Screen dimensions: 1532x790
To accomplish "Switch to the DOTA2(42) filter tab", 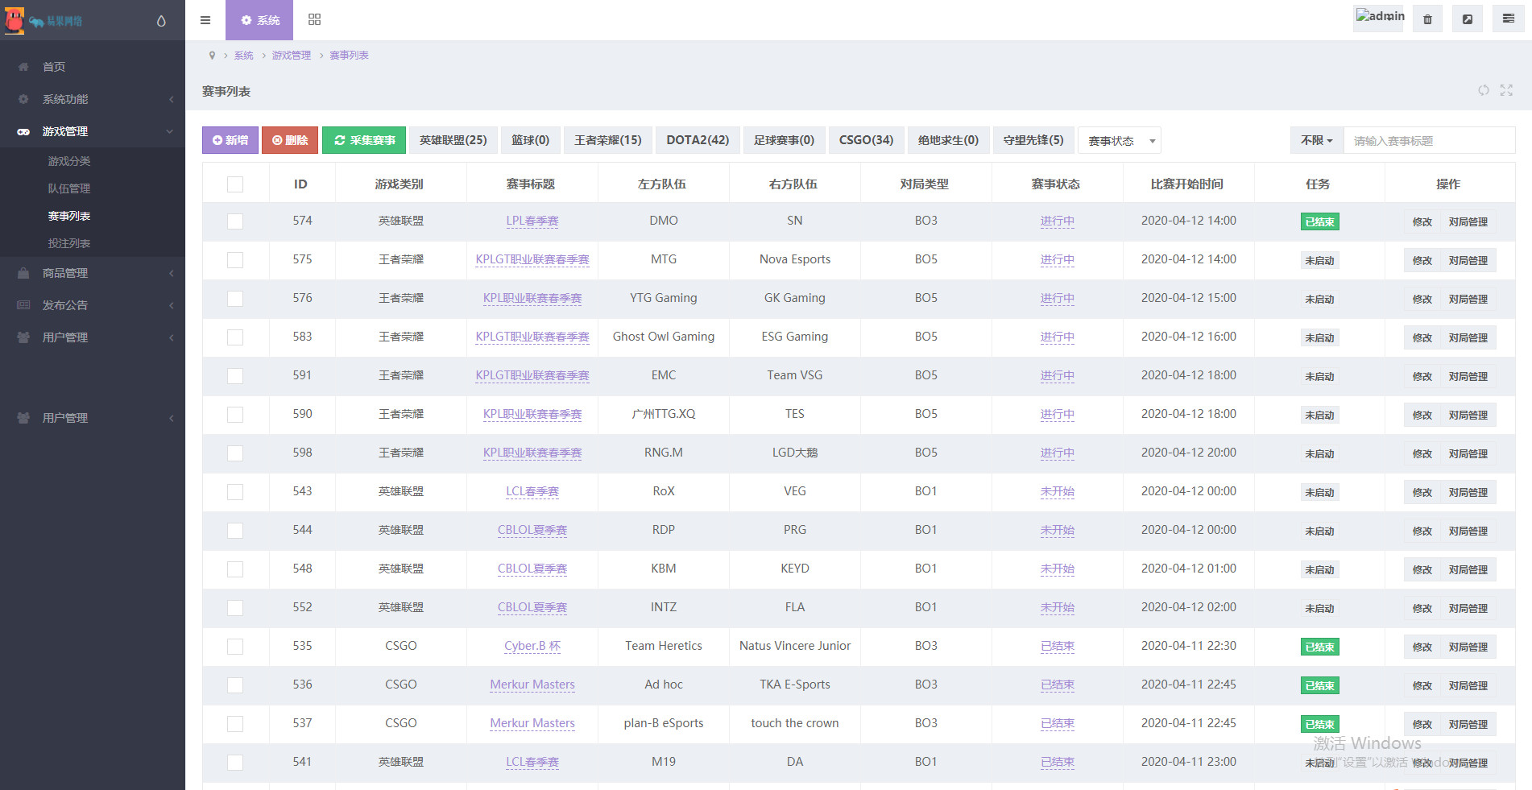I will tap(697, 140).
